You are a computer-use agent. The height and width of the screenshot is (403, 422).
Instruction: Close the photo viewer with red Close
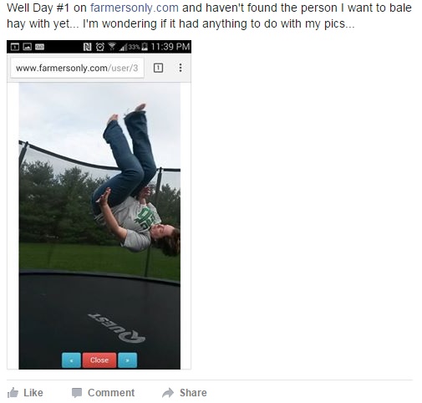coord(99,360)
